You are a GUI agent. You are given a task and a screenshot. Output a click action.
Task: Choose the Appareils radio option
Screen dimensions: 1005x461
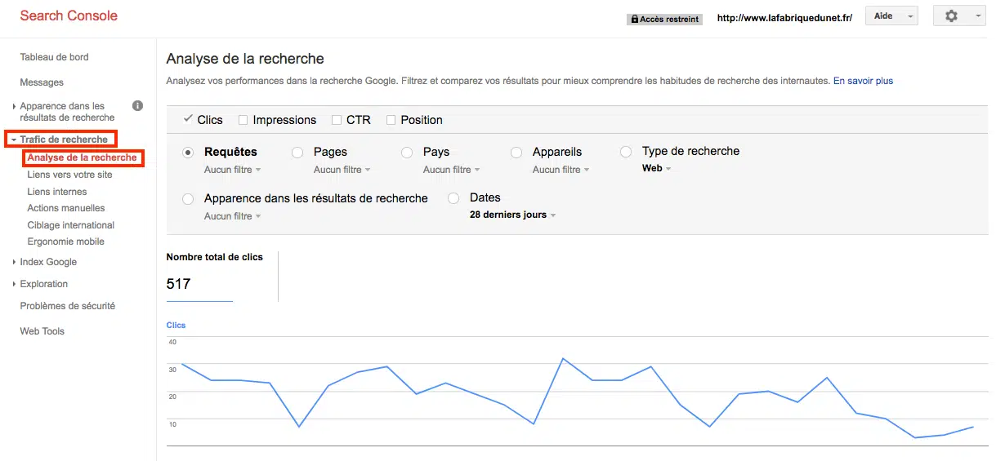(516, 153)
